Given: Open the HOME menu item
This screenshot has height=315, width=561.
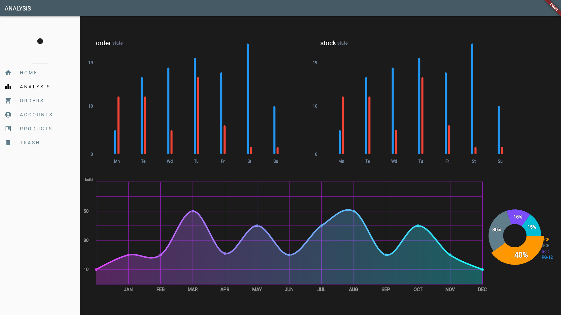Looking at the screenshot, I should coord(29,73).
